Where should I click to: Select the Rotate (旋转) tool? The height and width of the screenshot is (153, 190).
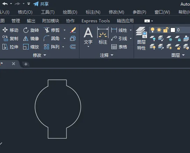(31, 30)
